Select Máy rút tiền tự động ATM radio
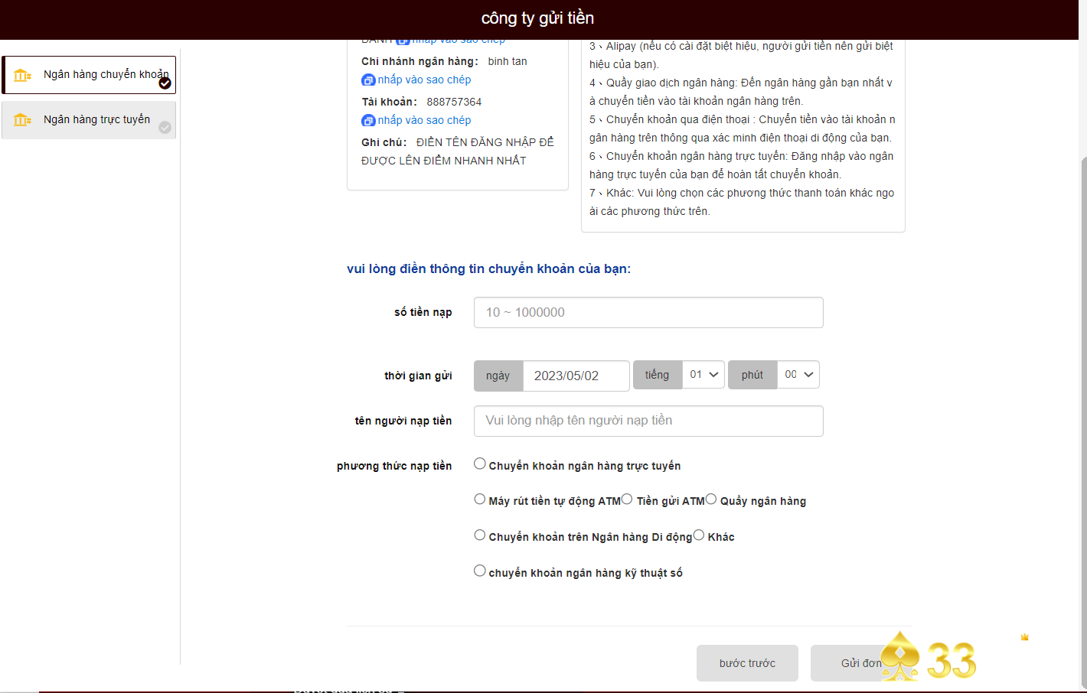This screenshot has height=693, width=1087. [480, 499]
